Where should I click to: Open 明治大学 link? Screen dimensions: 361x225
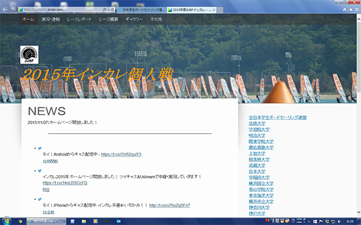[x=257, y=135]
